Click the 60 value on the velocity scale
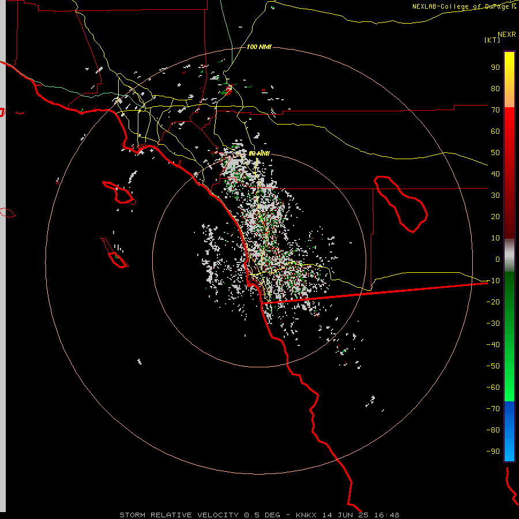 click(495, 131)
